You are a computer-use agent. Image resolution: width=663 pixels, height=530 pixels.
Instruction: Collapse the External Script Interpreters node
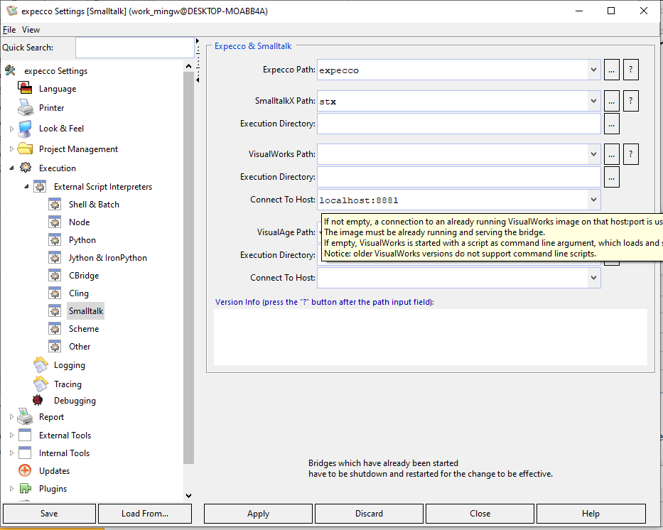click(x=26, y=187)
